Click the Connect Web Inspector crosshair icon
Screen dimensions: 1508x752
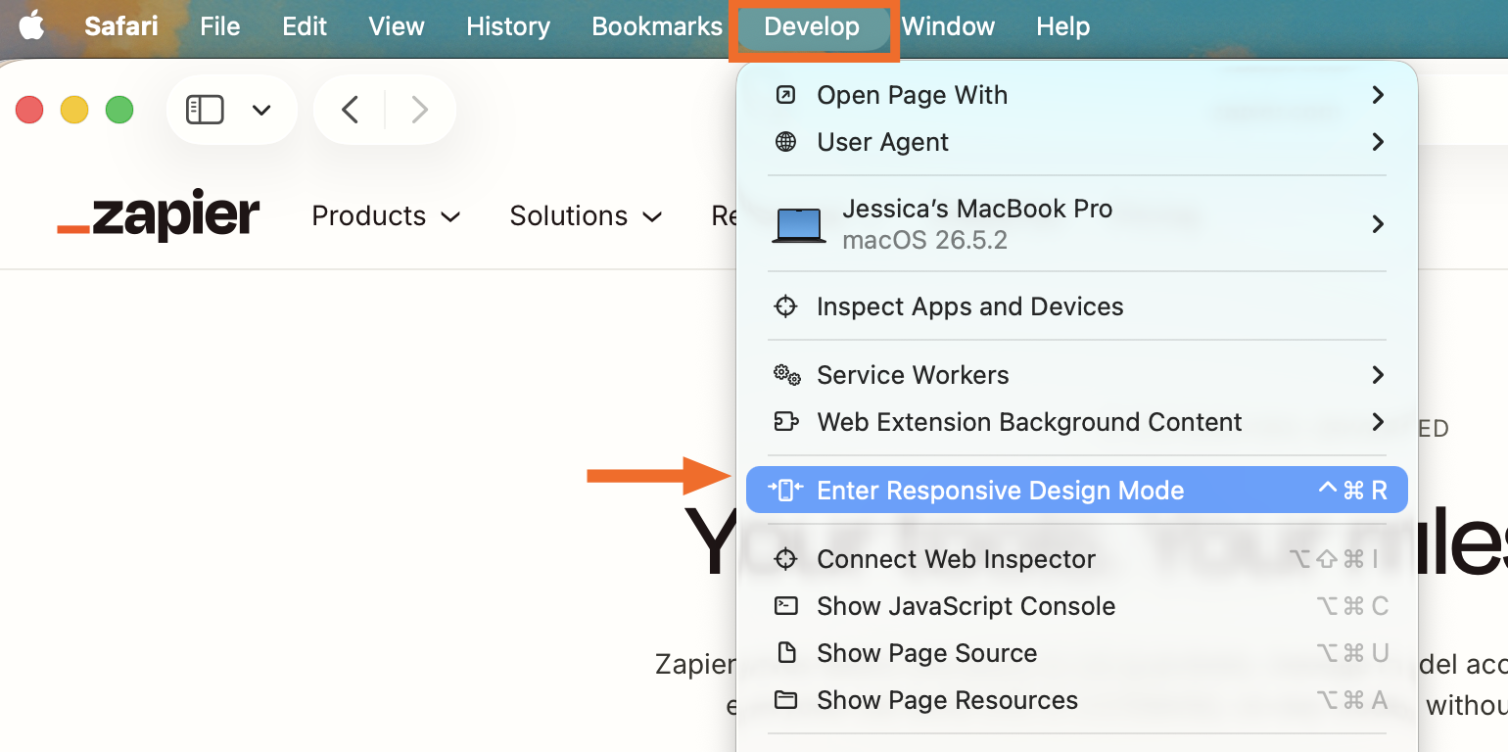click(x=785, y=559)
